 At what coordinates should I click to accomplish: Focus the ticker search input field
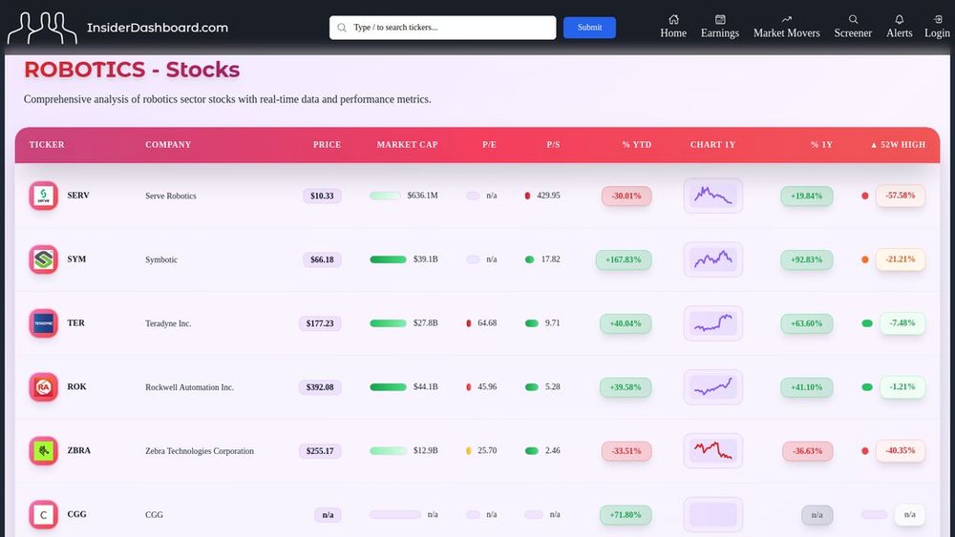pos(443,28)
